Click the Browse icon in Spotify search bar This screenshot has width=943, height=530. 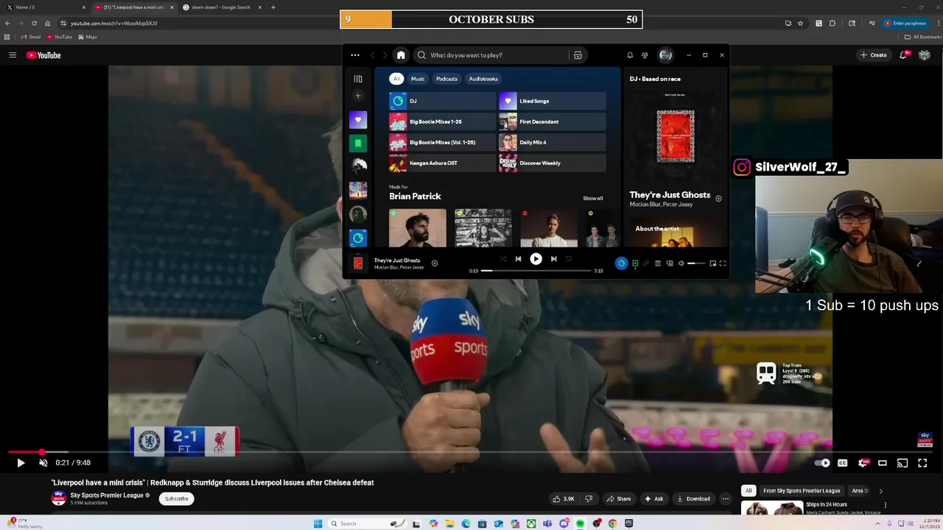pos(578,55)
